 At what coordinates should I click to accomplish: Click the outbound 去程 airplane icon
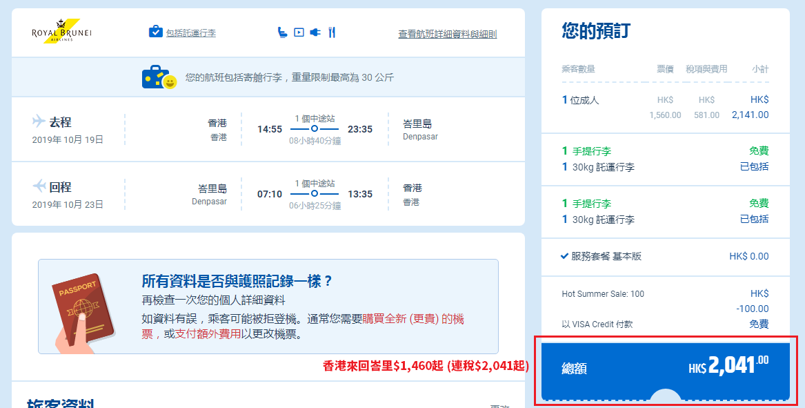(39, 122)
